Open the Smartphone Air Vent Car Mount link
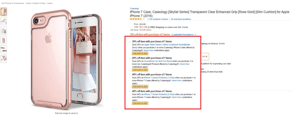 click(158, 61)
